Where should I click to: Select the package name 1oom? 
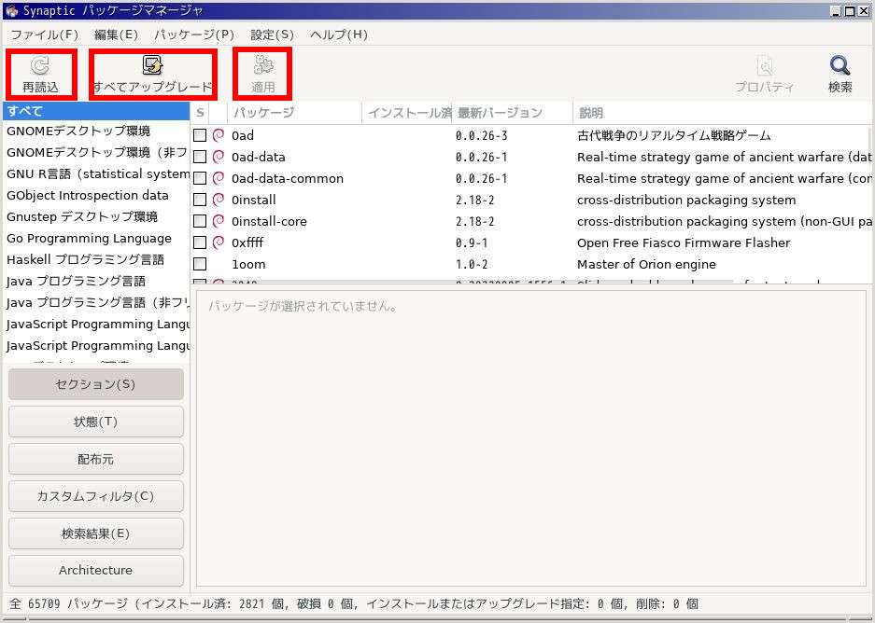point(248,264)
